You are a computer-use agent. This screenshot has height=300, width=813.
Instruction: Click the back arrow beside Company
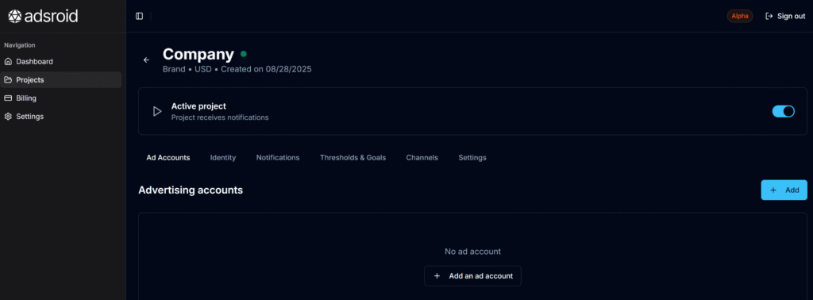pyautogui.click(x=146, y=60)
